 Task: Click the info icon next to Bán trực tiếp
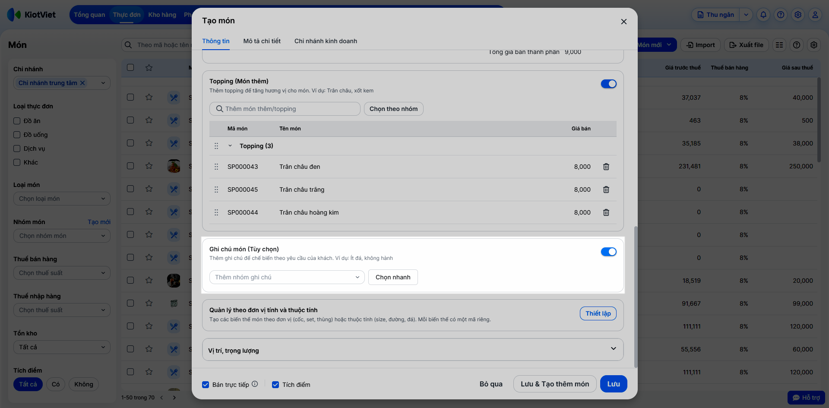pyautogui.click(x=255, y=384)
